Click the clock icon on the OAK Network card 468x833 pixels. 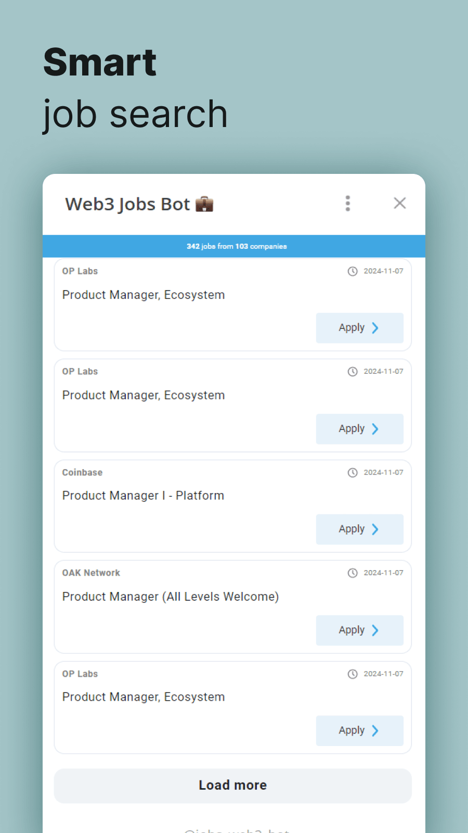coord(353,573)
